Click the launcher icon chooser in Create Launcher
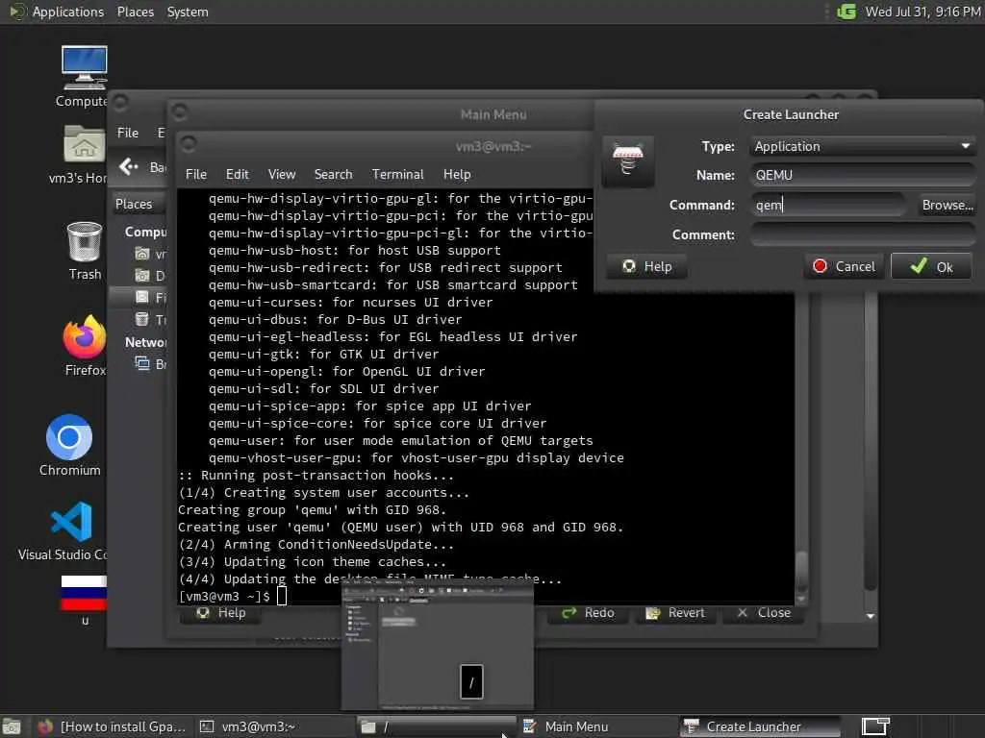Viewport: 985px width, 738px height. tap(627, 160)
